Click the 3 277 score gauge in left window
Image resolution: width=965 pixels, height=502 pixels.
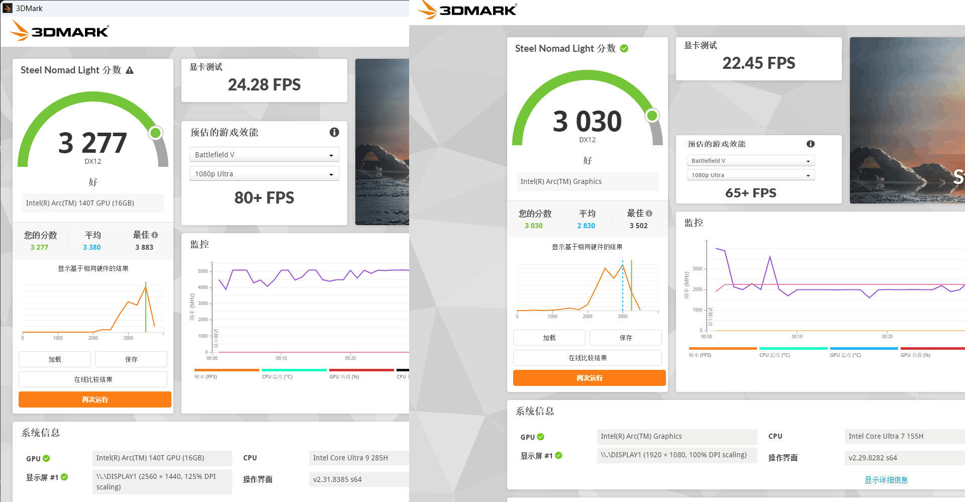click(x=93, y=130)
